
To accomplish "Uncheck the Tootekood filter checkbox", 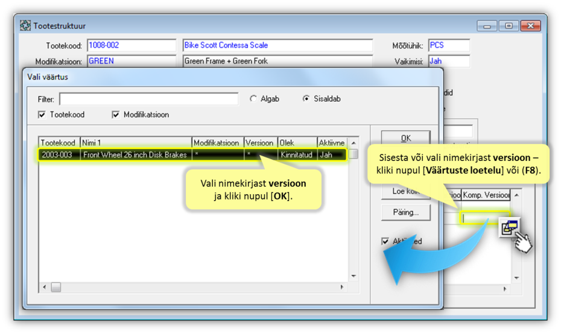I will point(42,115).
